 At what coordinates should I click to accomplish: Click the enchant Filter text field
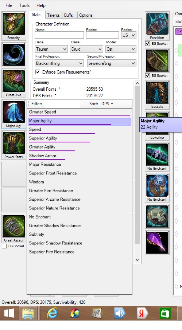point(62,104)
